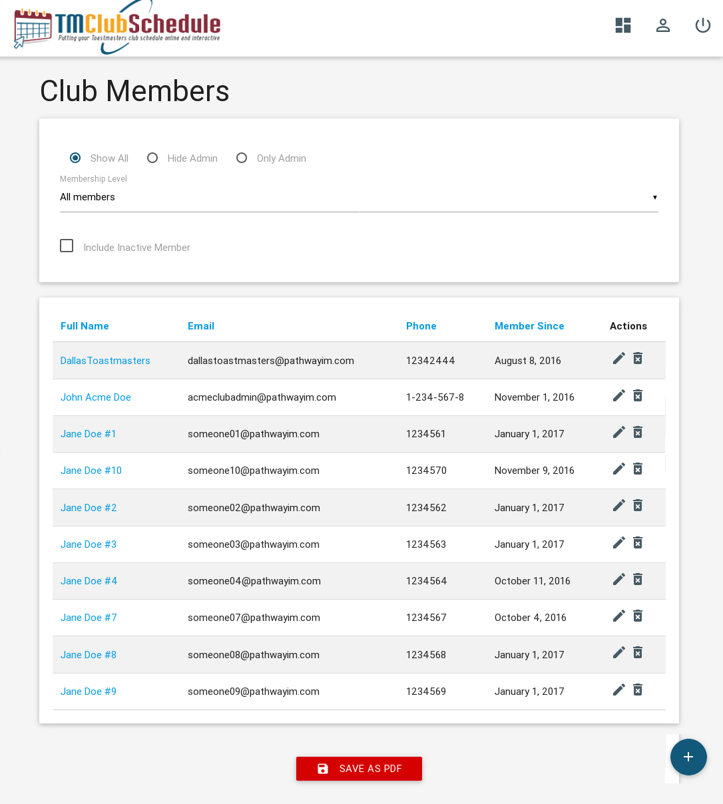Image resolution: width=723 pixels, height=804 pixels.
Task: Open the Jane Doe #1 link
Action: 89,434
